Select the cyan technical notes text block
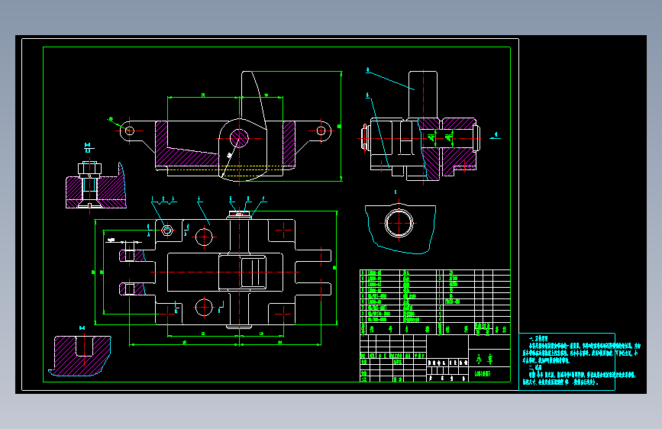662x429 pixels. [581, 361]
